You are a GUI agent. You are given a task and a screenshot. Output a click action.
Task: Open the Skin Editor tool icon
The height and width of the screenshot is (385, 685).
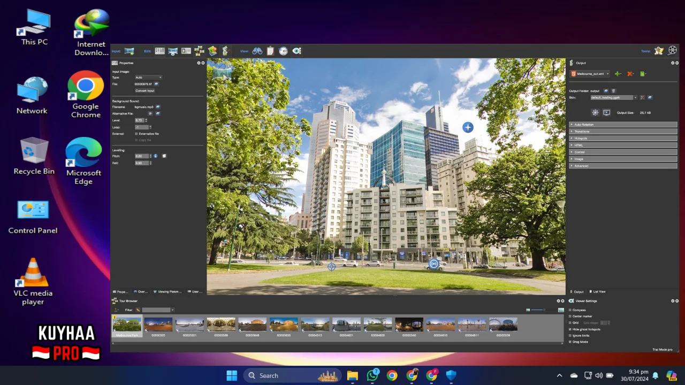point(659,50)
